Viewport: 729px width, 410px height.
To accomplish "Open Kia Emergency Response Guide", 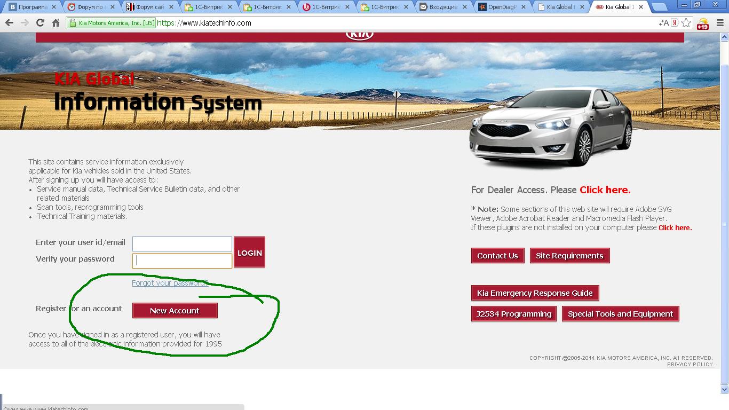I will [535, 293].
